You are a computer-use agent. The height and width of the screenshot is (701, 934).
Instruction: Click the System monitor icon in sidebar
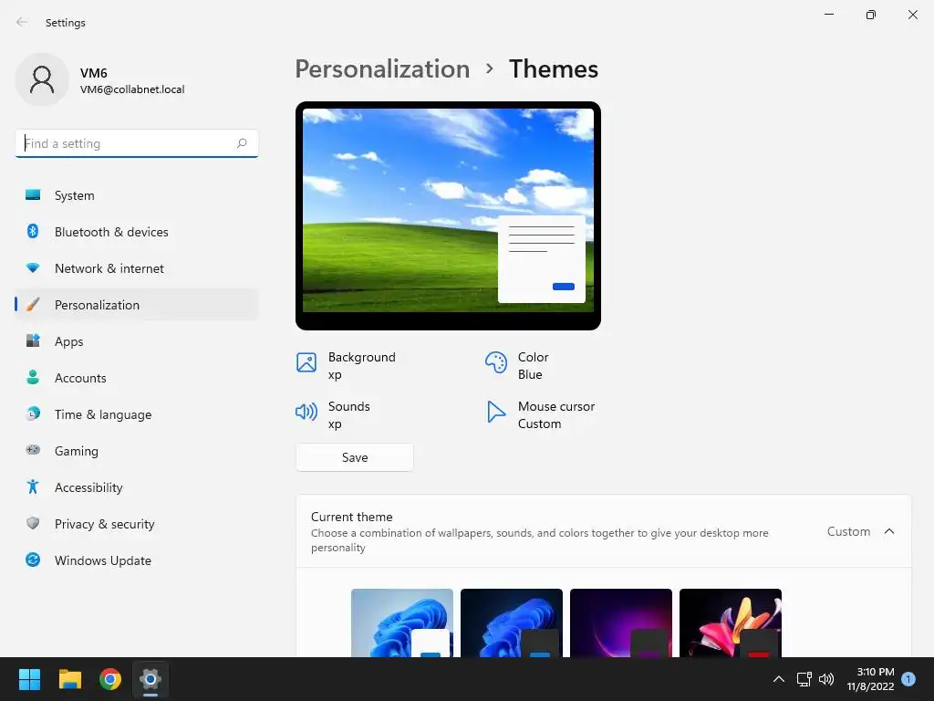(33, 195)
